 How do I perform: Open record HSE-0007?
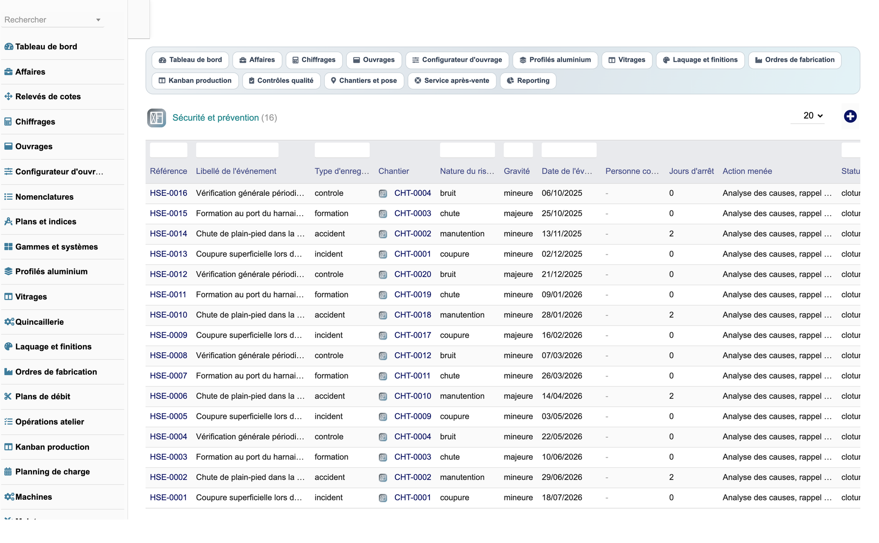tap(168, 376)
